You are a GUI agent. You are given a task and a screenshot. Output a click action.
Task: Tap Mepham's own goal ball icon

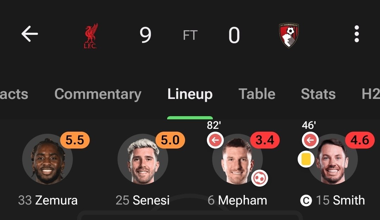pyautogui.click(x=260, y=178)
